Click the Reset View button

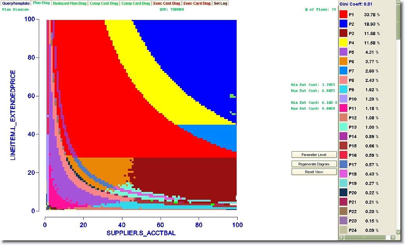pos(314,172)
